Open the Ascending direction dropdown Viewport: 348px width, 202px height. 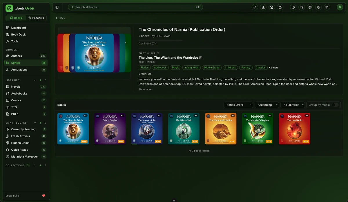coord(267,105)
